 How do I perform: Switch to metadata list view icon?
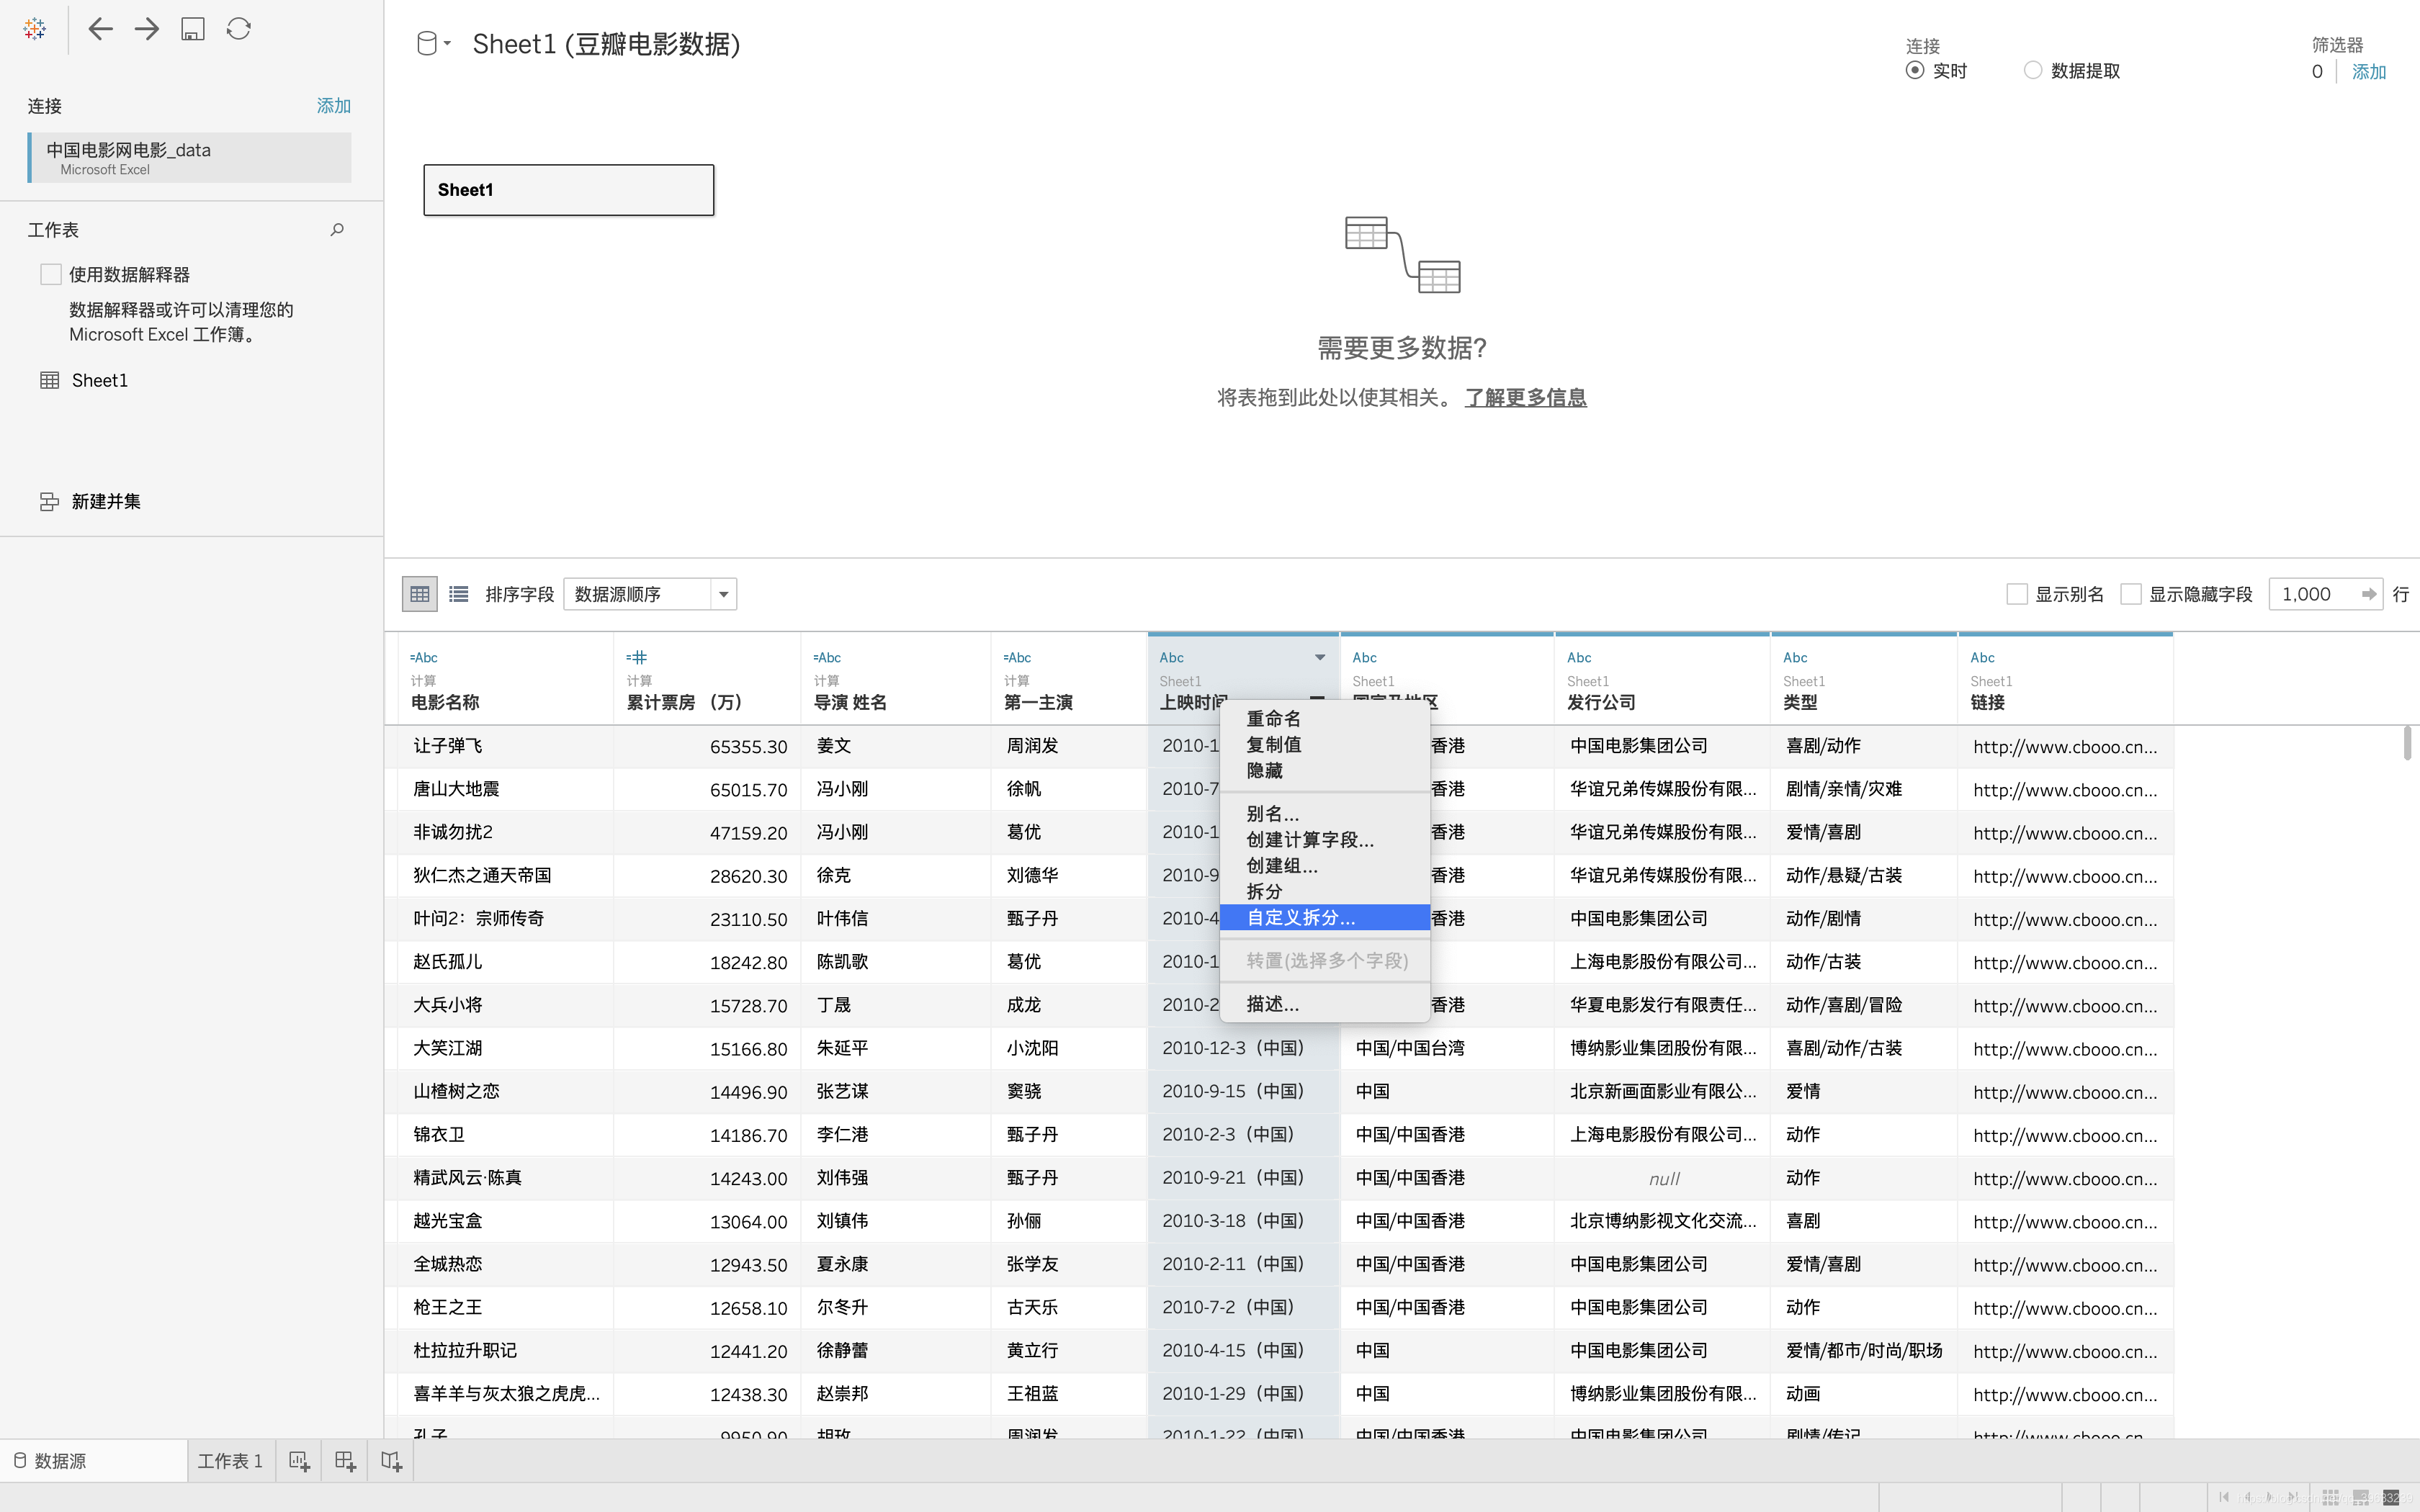coord(459,594)
